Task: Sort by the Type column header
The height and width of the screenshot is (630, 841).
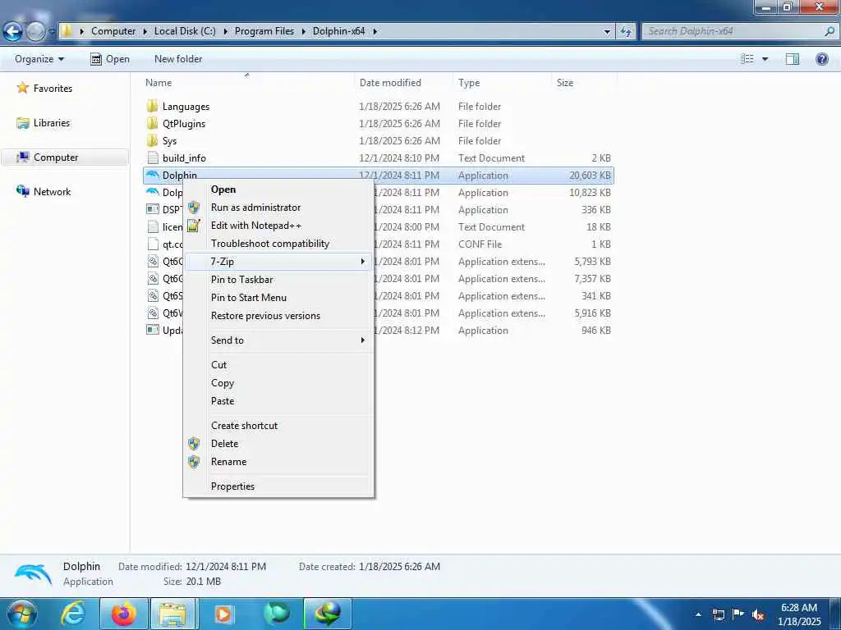Action: [x=469, y=83]
